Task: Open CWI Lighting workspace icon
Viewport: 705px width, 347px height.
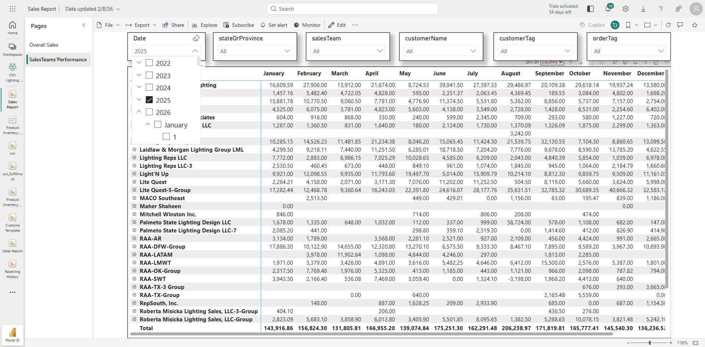Action: click(x=12, y=72)
